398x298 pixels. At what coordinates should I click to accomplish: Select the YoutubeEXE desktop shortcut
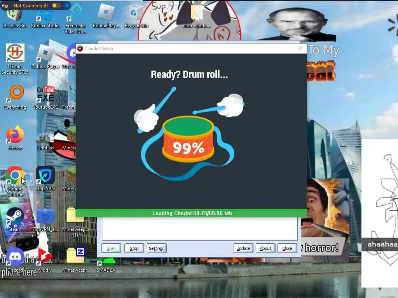[45, 97]
